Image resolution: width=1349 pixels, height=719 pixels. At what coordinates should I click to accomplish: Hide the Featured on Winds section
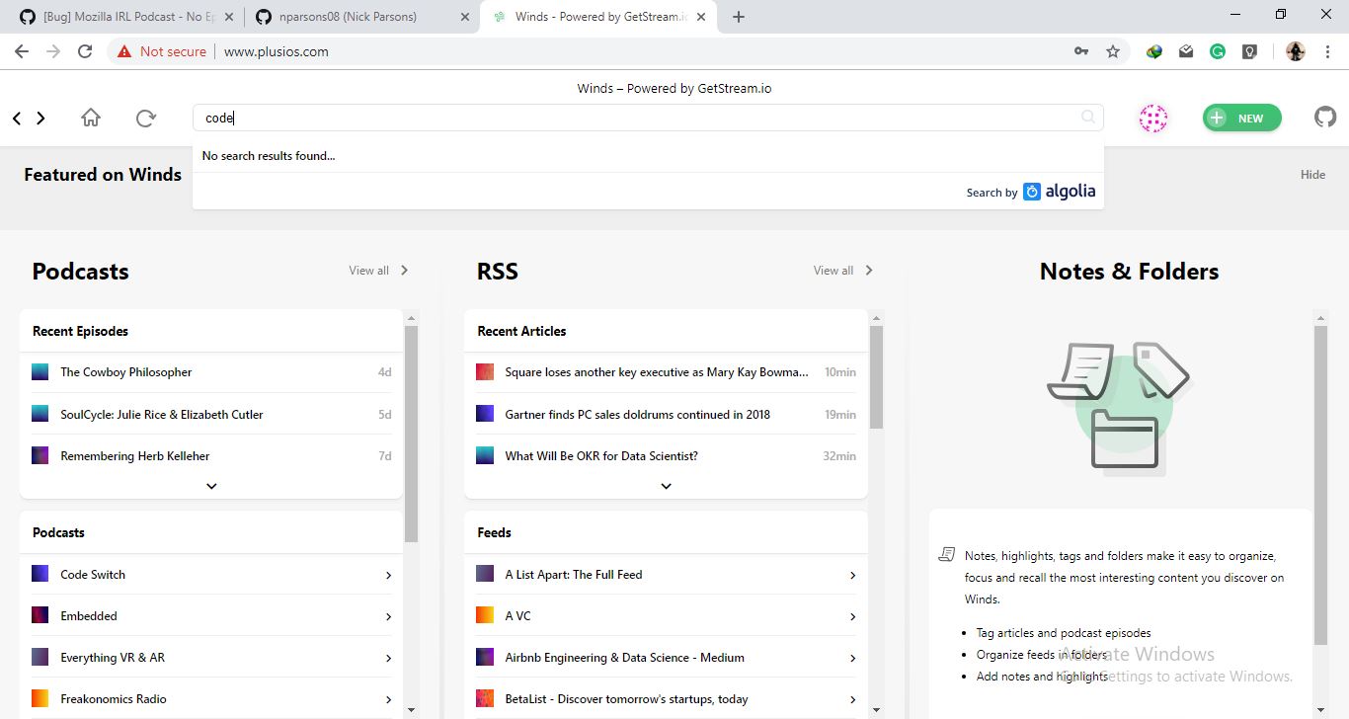click(x=1312, y=174)
